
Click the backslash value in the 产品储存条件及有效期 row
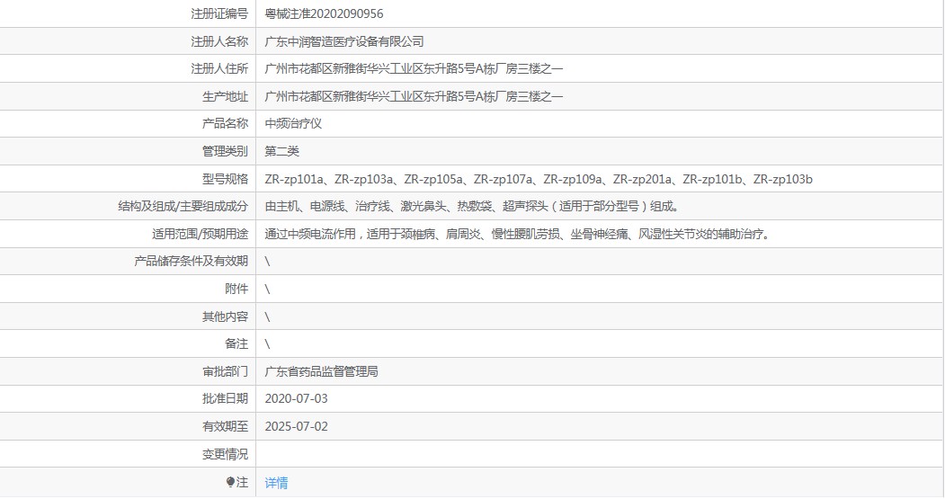[x=267, y=262]
